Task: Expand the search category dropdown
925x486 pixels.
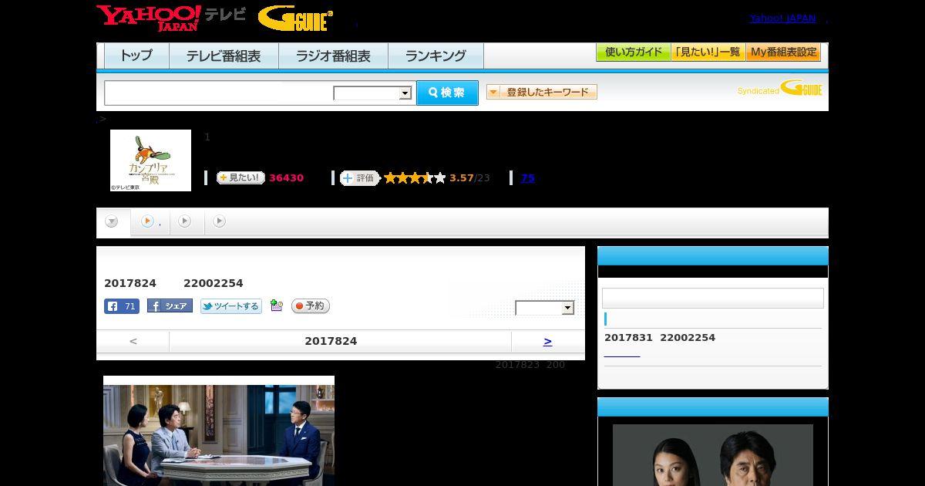Action: point(373,93)
